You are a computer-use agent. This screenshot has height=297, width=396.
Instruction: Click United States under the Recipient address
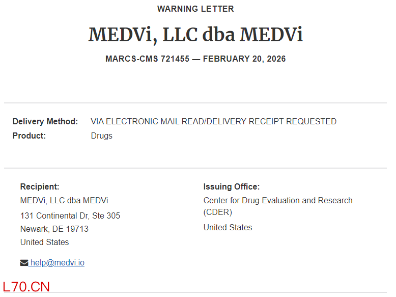coord(44,242)
